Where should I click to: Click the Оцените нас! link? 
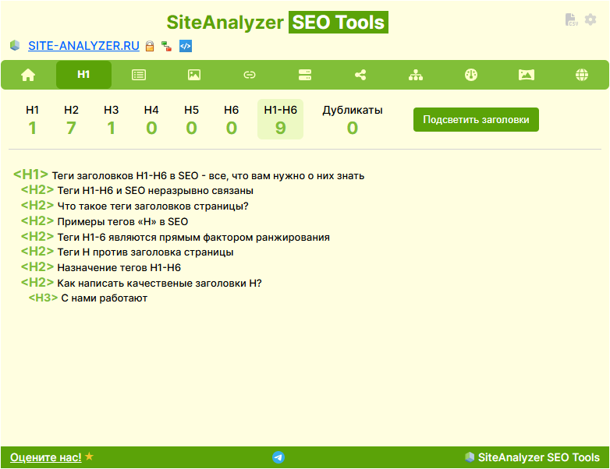[46, 457]
